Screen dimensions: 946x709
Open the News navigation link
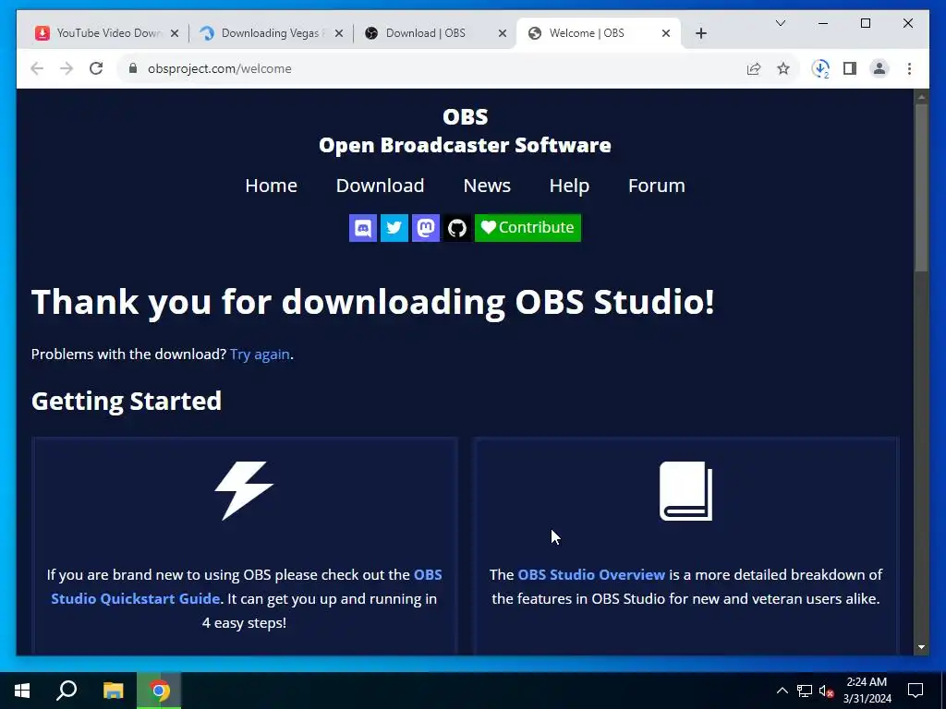click(487, 185)
